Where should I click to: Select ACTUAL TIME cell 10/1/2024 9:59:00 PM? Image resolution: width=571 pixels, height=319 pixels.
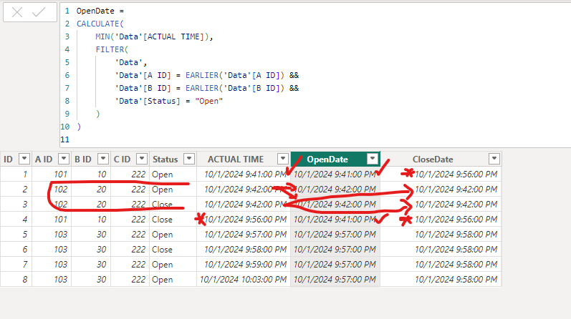pos(244,265)
